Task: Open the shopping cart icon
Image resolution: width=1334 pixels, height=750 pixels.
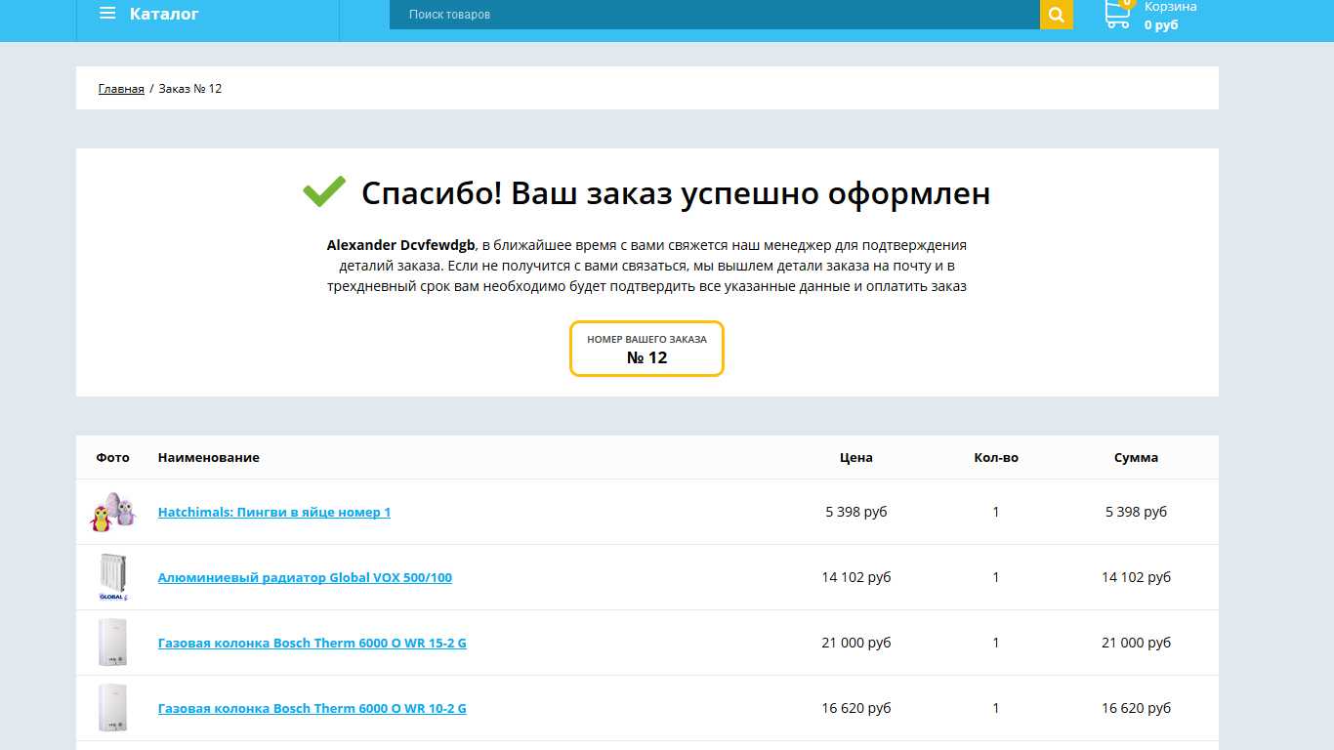Action: [x=1116, y=15]
